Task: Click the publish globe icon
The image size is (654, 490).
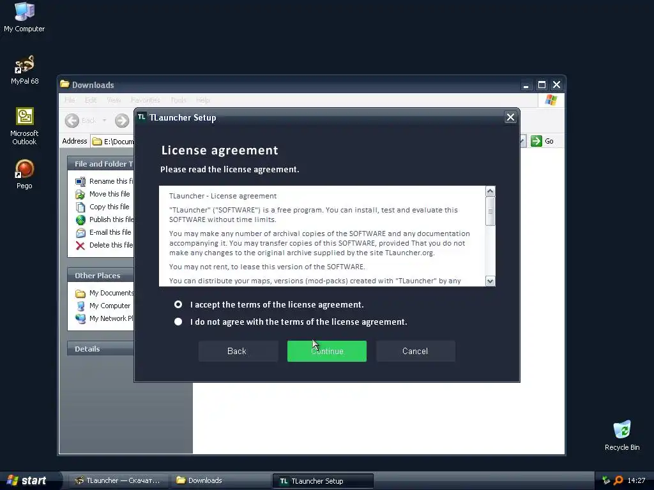Action: 80,220
